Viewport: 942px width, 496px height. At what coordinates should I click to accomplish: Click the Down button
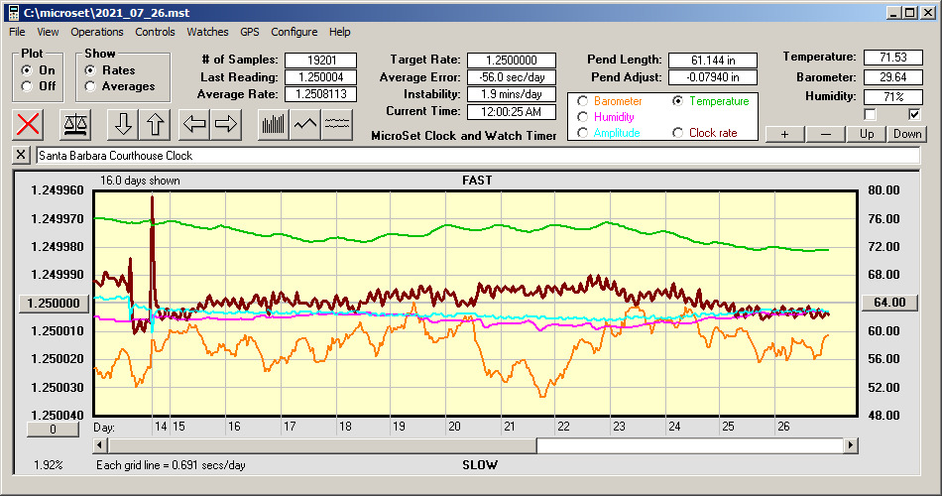(907, 134)
